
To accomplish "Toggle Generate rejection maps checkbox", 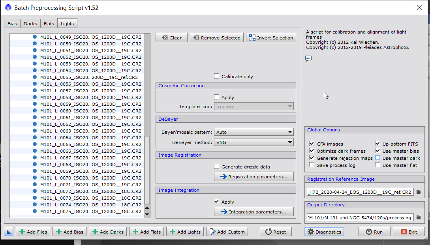I will tap(312, 158).
